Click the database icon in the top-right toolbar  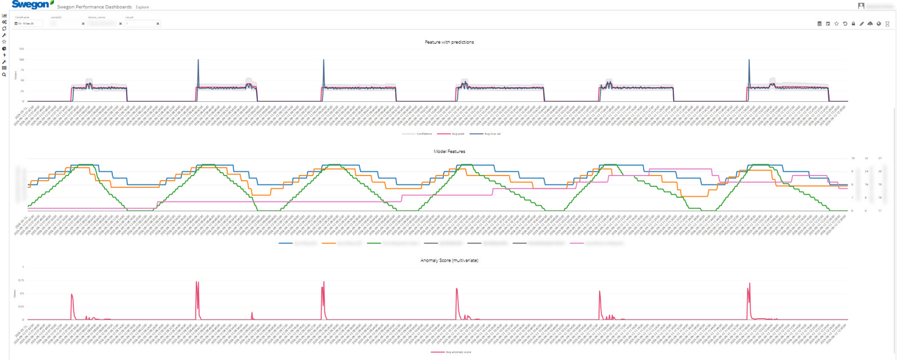(x=819, y=24)
